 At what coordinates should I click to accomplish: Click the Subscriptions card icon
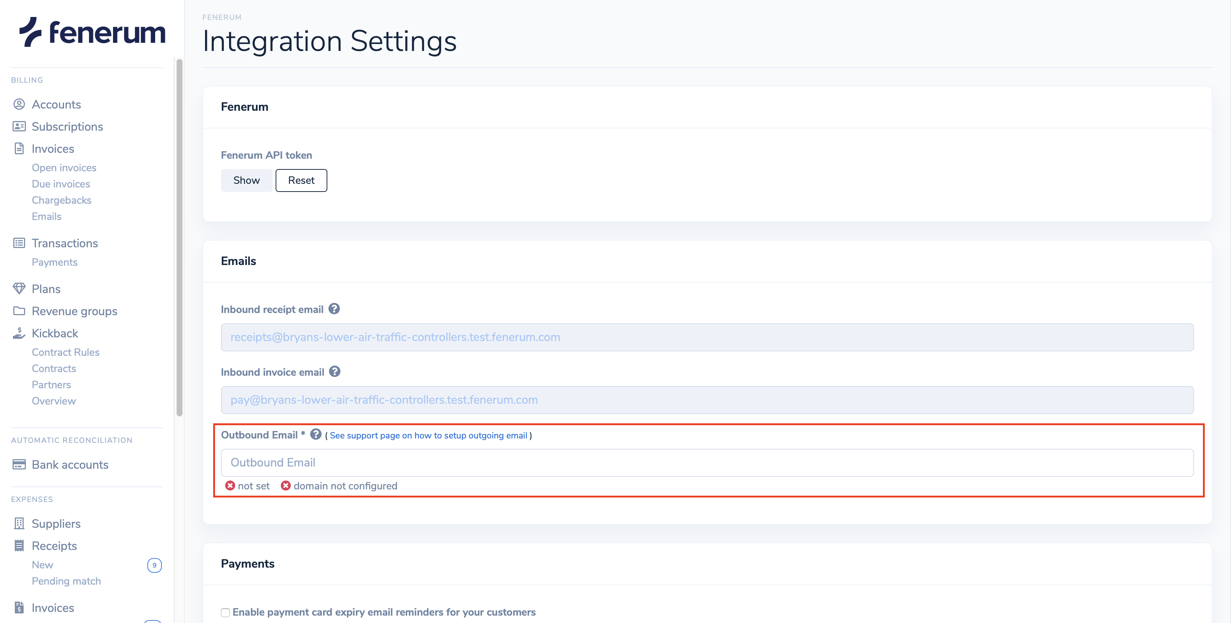[19, 127]
